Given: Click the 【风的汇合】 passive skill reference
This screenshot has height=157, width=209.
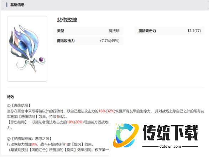Looking at the screenshot, I should 39,150.
